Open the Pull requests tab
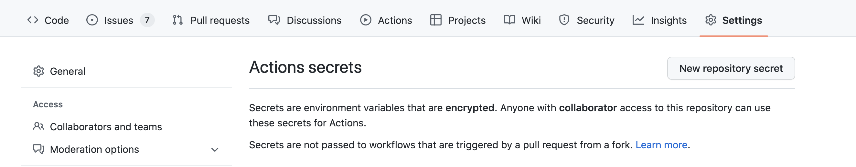856x167 pixels. 219,21
